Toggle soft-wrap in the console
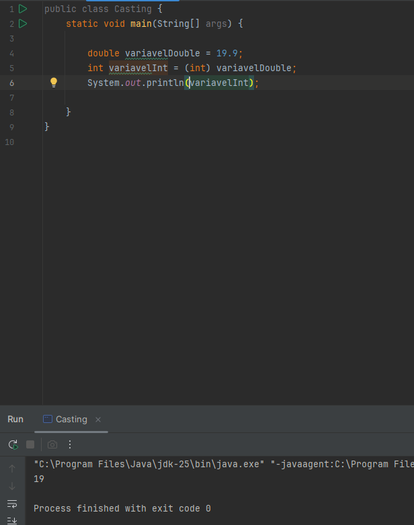 coord(12,504)
